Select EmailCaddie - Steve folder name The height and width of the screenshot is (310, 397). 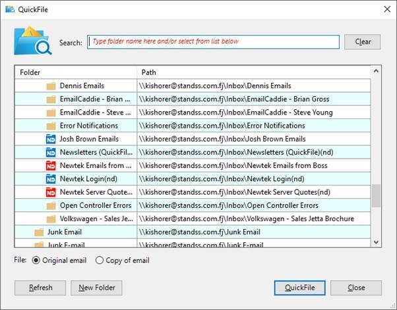pyautogui.click(x=95, y=113)
